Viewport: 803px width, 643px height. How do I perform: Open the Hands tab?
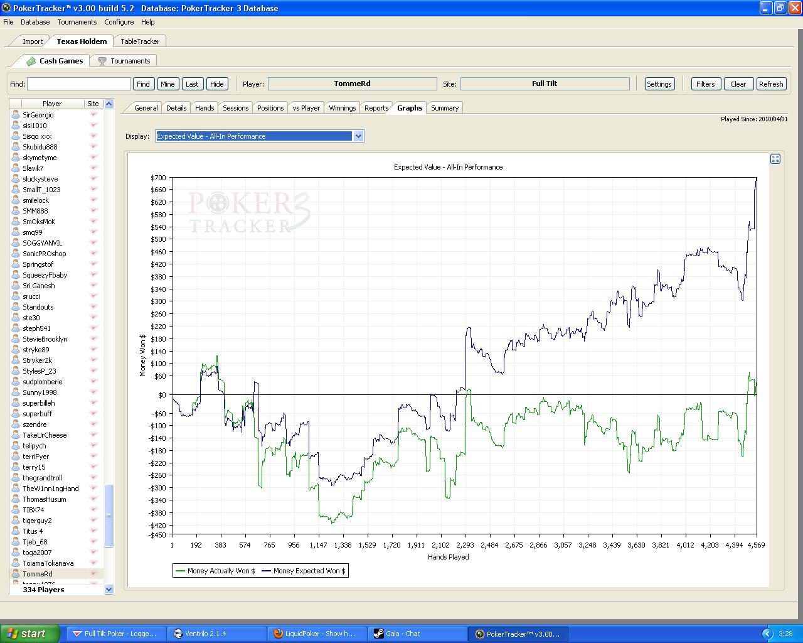[205, 108]
